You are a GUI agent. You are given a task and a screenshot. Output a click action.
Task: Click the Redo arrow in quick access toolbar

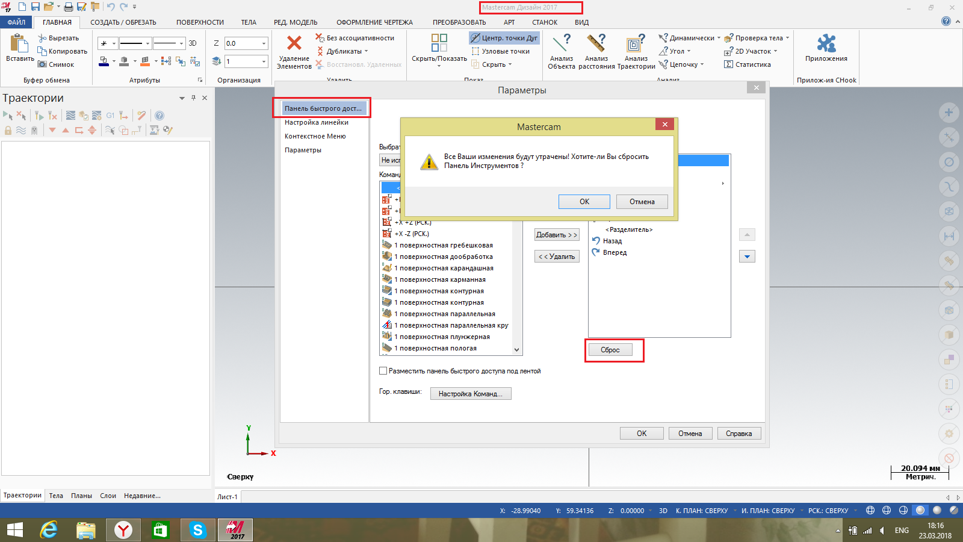tap(123, 7)
